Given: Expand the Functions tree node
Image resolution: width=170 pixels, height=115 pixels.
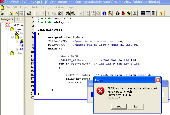Looking at the screenshot, I should click(x=17, y=49).
